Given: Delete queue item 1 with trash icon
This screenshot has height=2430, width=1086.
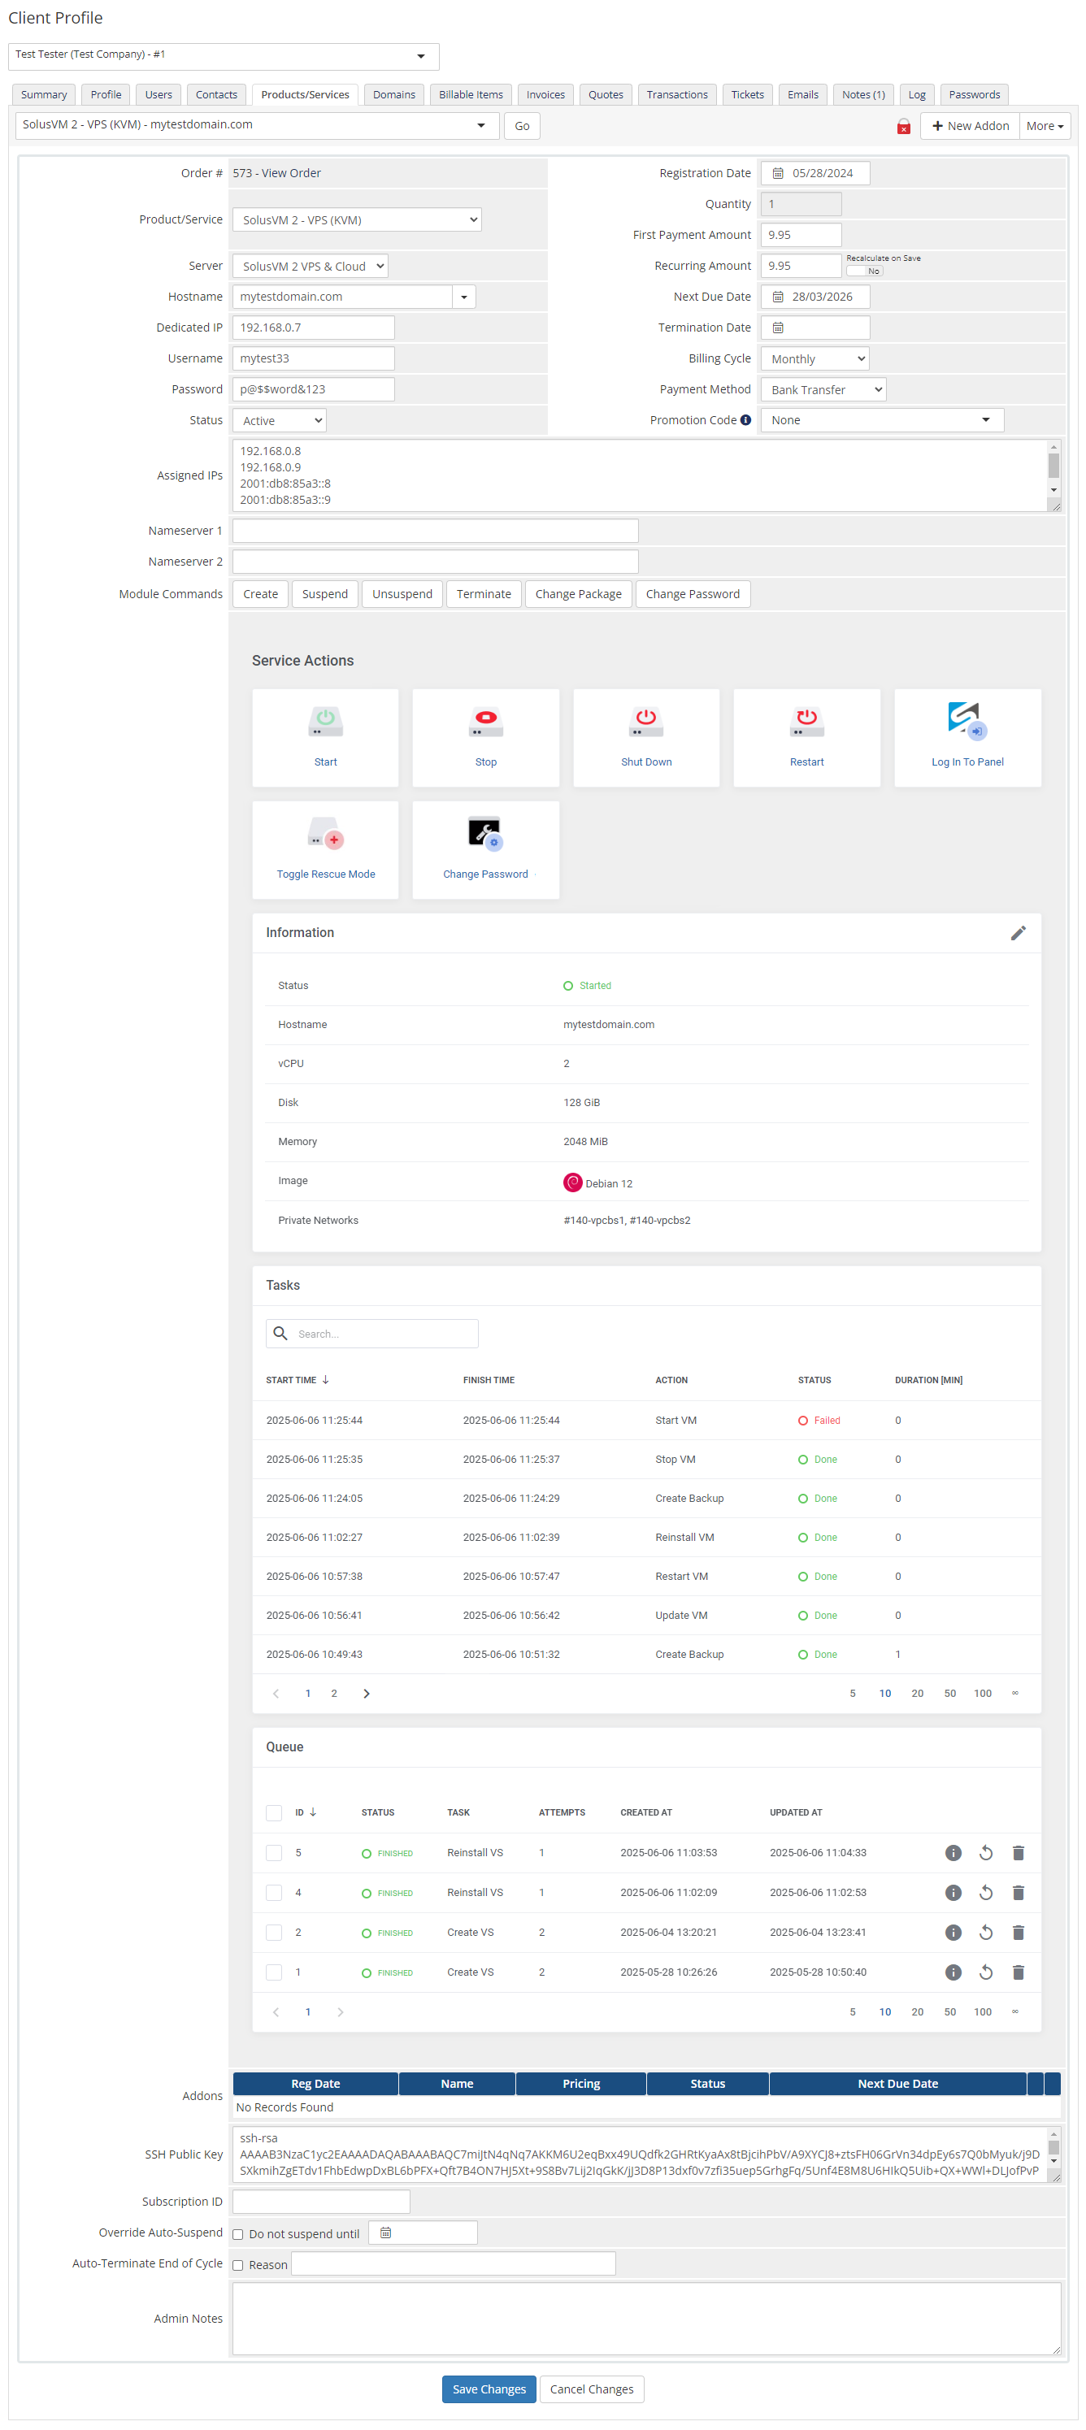Looking at the screenshot, I should tap(1018, 1972).
